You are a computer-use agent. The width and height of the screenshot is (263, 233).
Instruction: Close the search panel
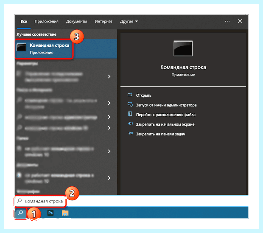point(240,21)
